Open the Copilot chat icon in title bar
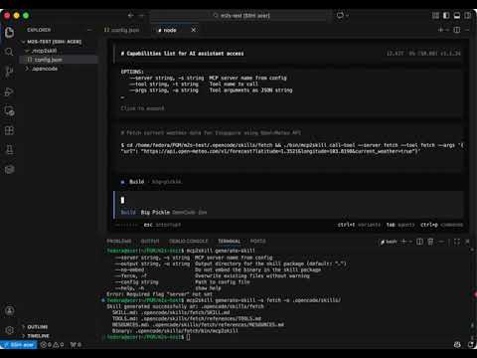Viewport: 477px width, 358px height. (340, 15)
